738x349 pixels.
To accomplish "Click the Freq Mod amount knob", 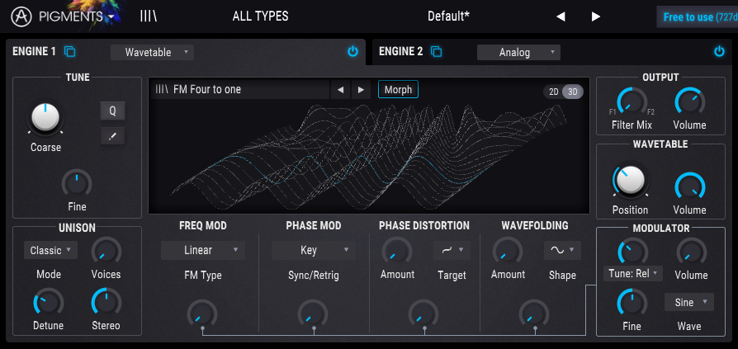I will click(x=202, y=314).
